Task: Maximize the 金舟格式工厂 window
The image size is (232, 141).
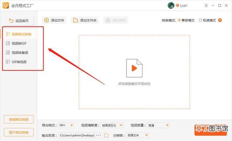Action: coord(220,5)
